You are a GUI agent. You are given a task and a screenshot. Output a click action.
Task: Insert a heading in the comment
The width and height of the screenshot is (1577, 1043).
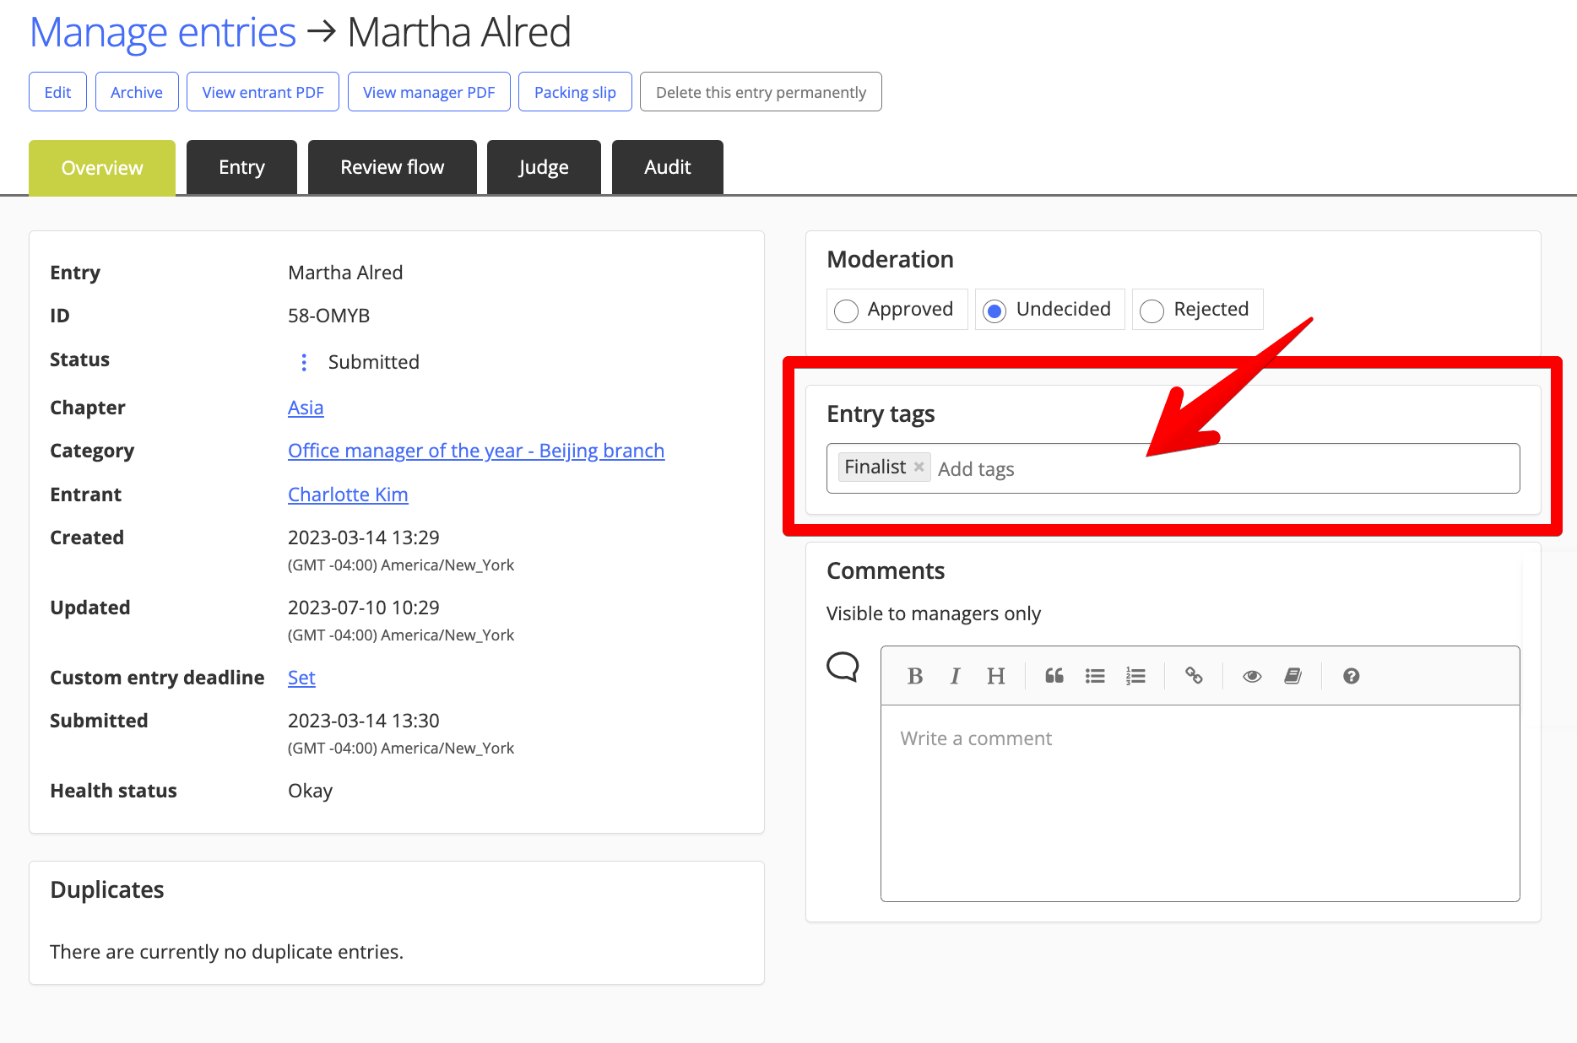[996, 675]
